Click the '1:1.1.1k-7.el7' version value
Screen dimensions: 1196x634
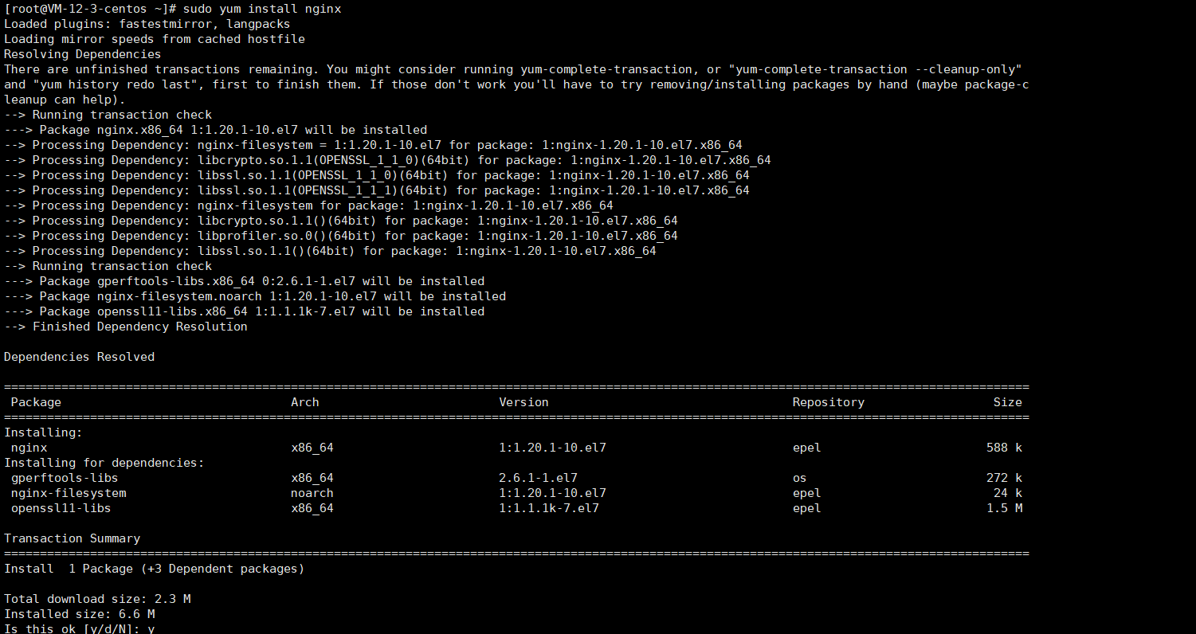549,508
